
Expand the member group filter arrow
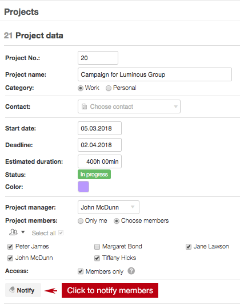pos(23,232)
